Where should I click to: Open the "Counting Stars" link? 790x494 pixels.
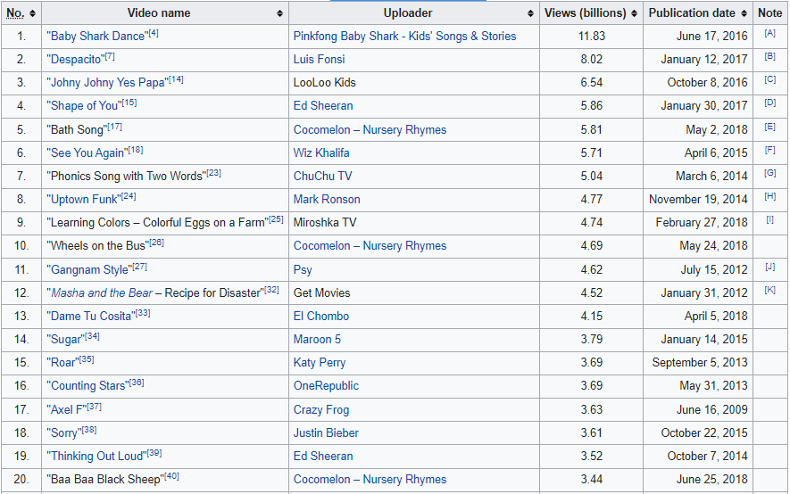tap(87, 385)
